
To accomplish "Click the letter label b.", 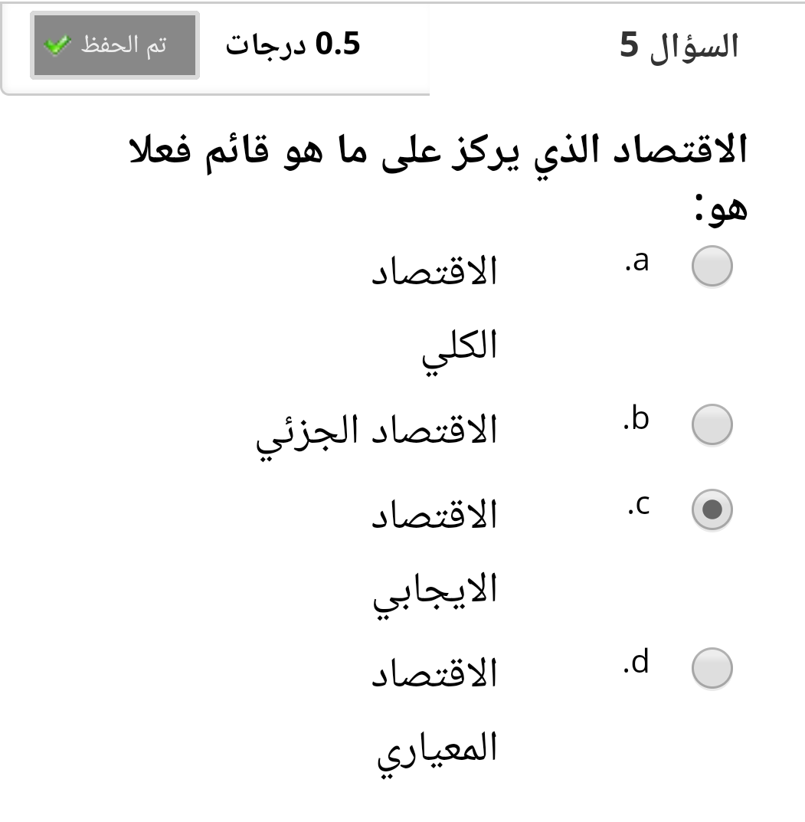I will [x=636, y=418].
